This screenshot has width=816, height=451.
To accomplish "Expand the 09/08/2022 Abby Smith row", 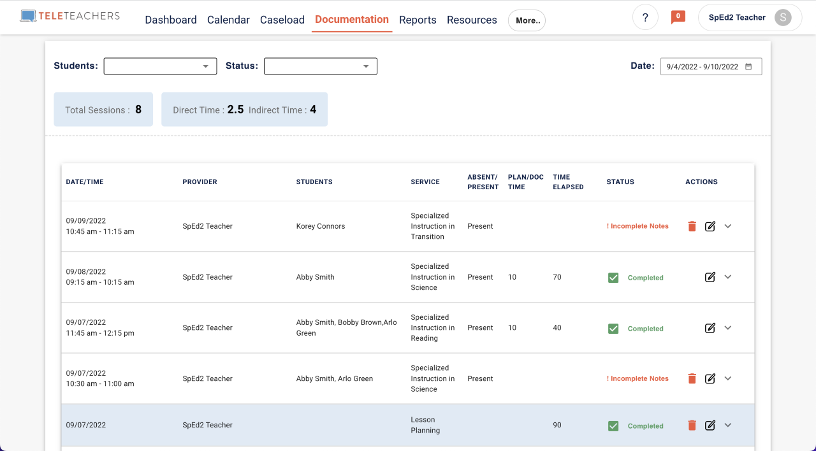I will pyautogui.click(x=728, y=277).
